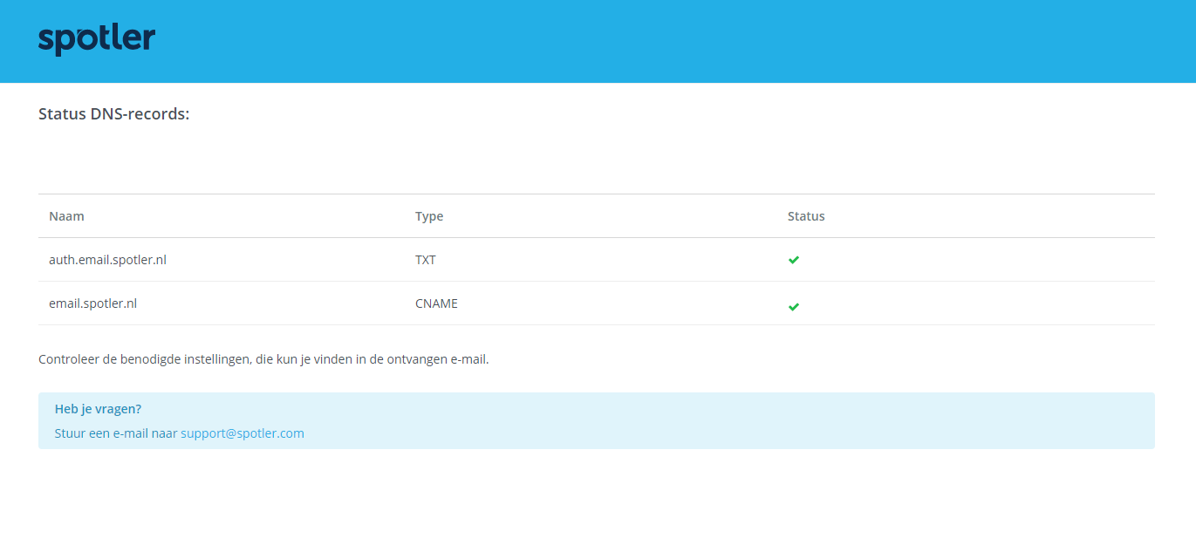Image resolution: width=1196 pixels, height=552 pixels.
Task: Click the CNAME record type cell
Action: [x=436, y=303]
